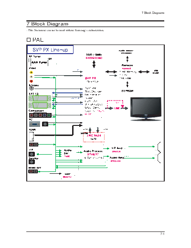Click the pink 'LBE' label

pyautogui.click(x=117, y=108)
